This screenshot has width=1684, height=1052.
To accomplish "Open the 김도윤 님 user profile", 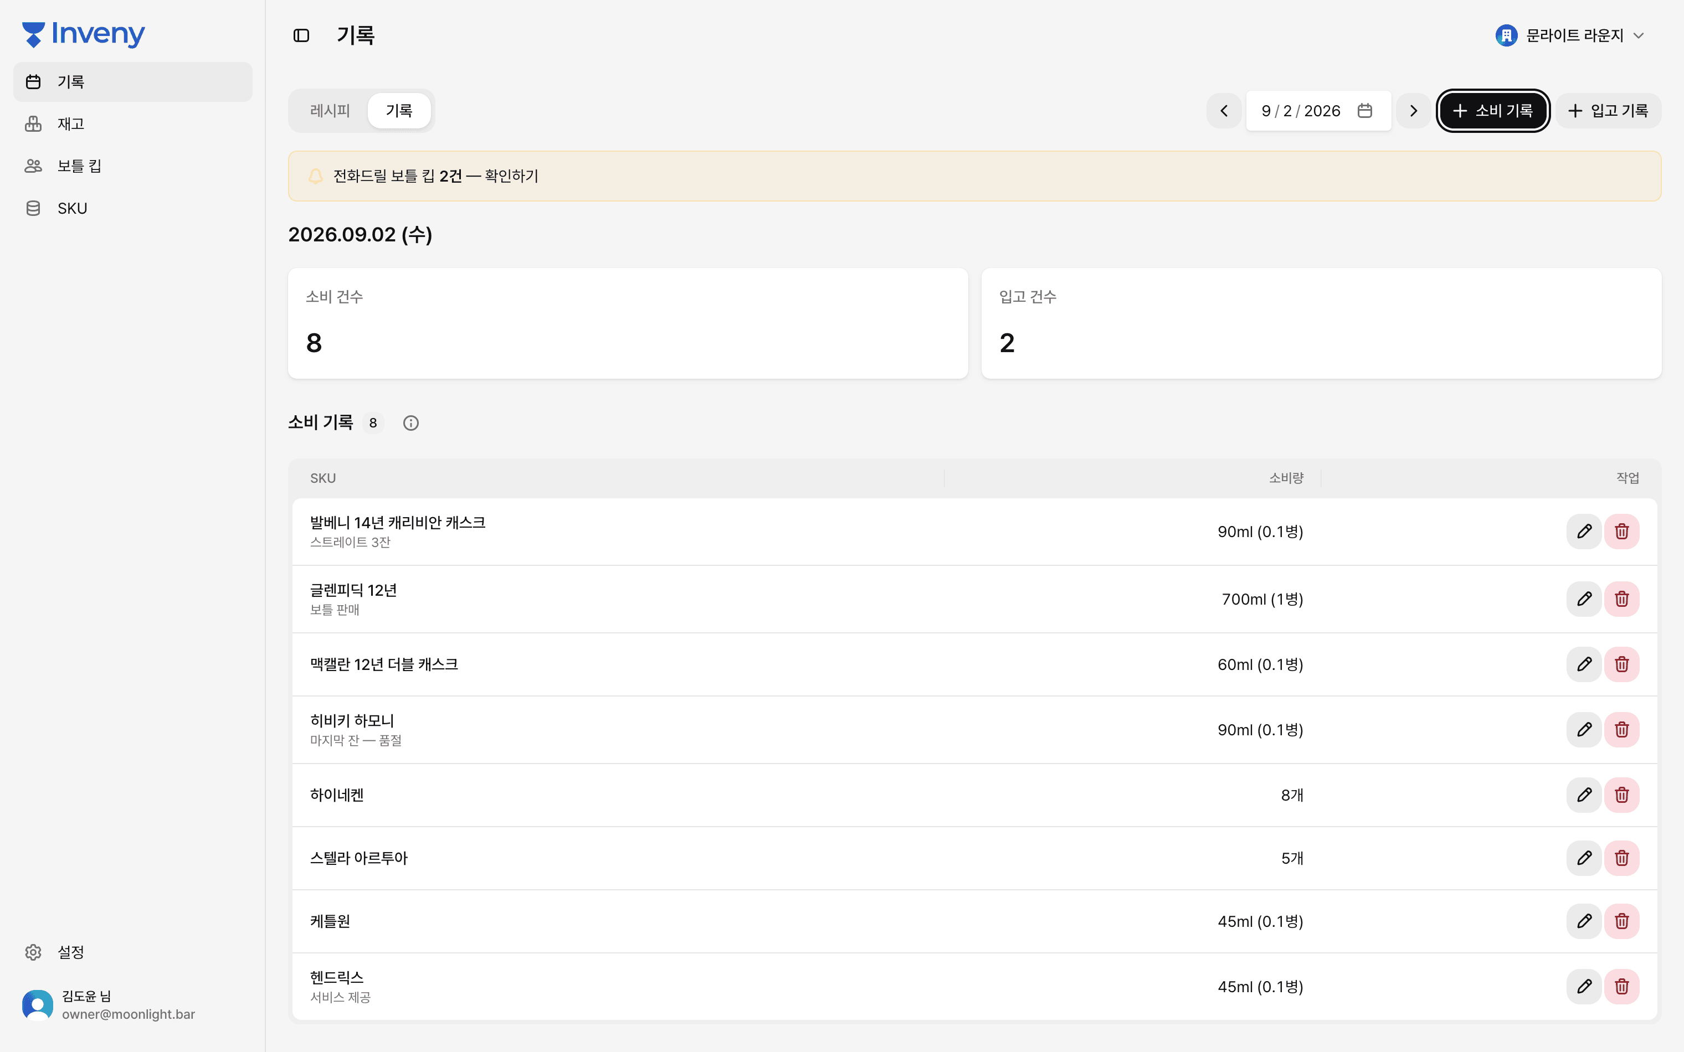I will pos(133,1005).
